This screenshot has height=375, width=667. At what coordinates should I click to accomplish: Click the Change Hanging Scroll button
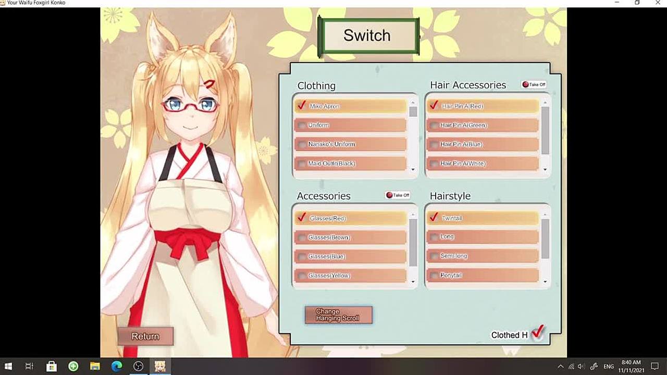point(338,315)
